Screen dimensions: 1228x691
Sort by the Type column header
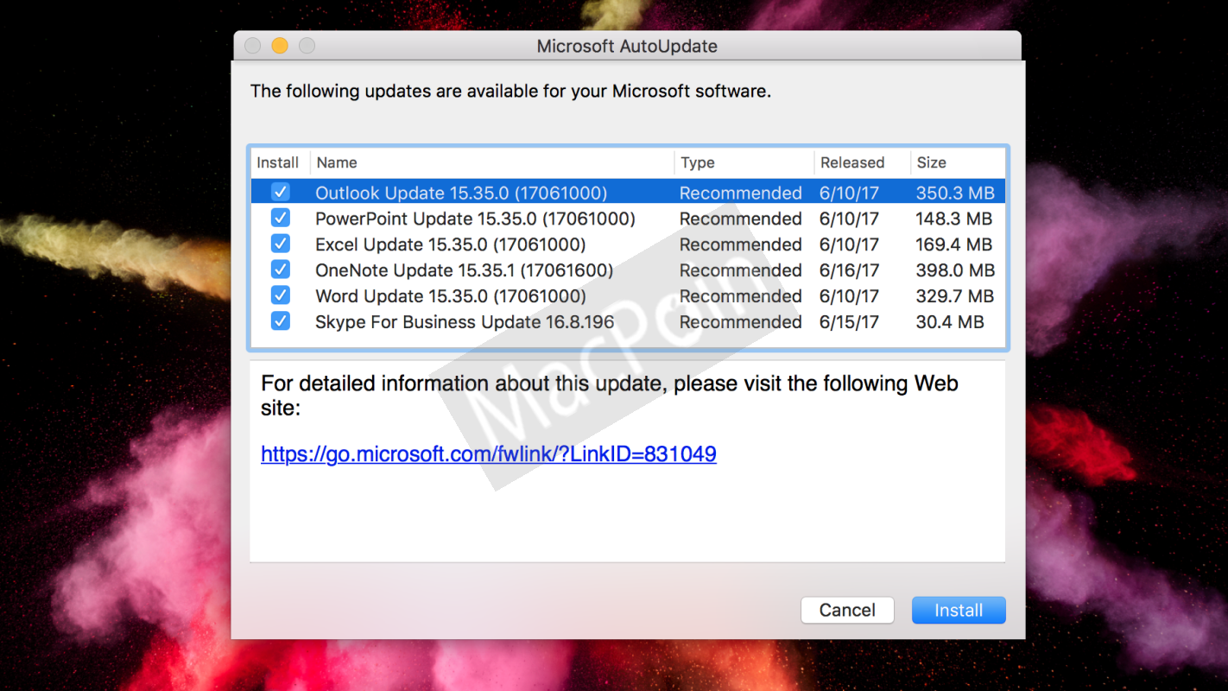point(743,162)
